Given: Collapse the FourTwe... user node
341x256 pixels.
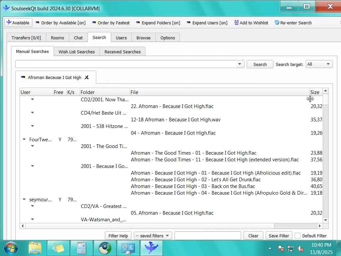Looking at the screenshot, I should [x=24, y=140].
